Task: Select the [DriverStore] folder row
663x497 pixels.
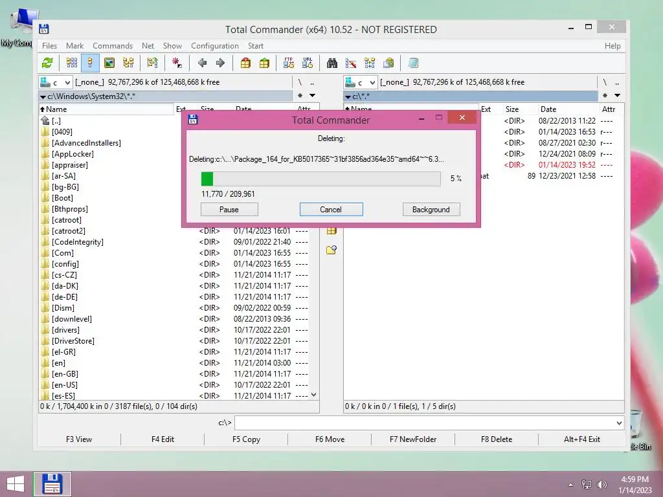Action: (175, 340)
